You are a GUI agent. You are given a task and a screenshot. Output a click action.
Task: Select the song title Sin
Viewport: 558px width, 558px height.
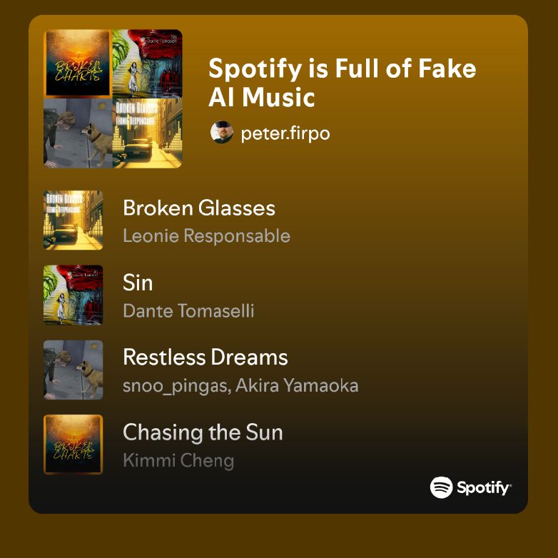(138, 283)
